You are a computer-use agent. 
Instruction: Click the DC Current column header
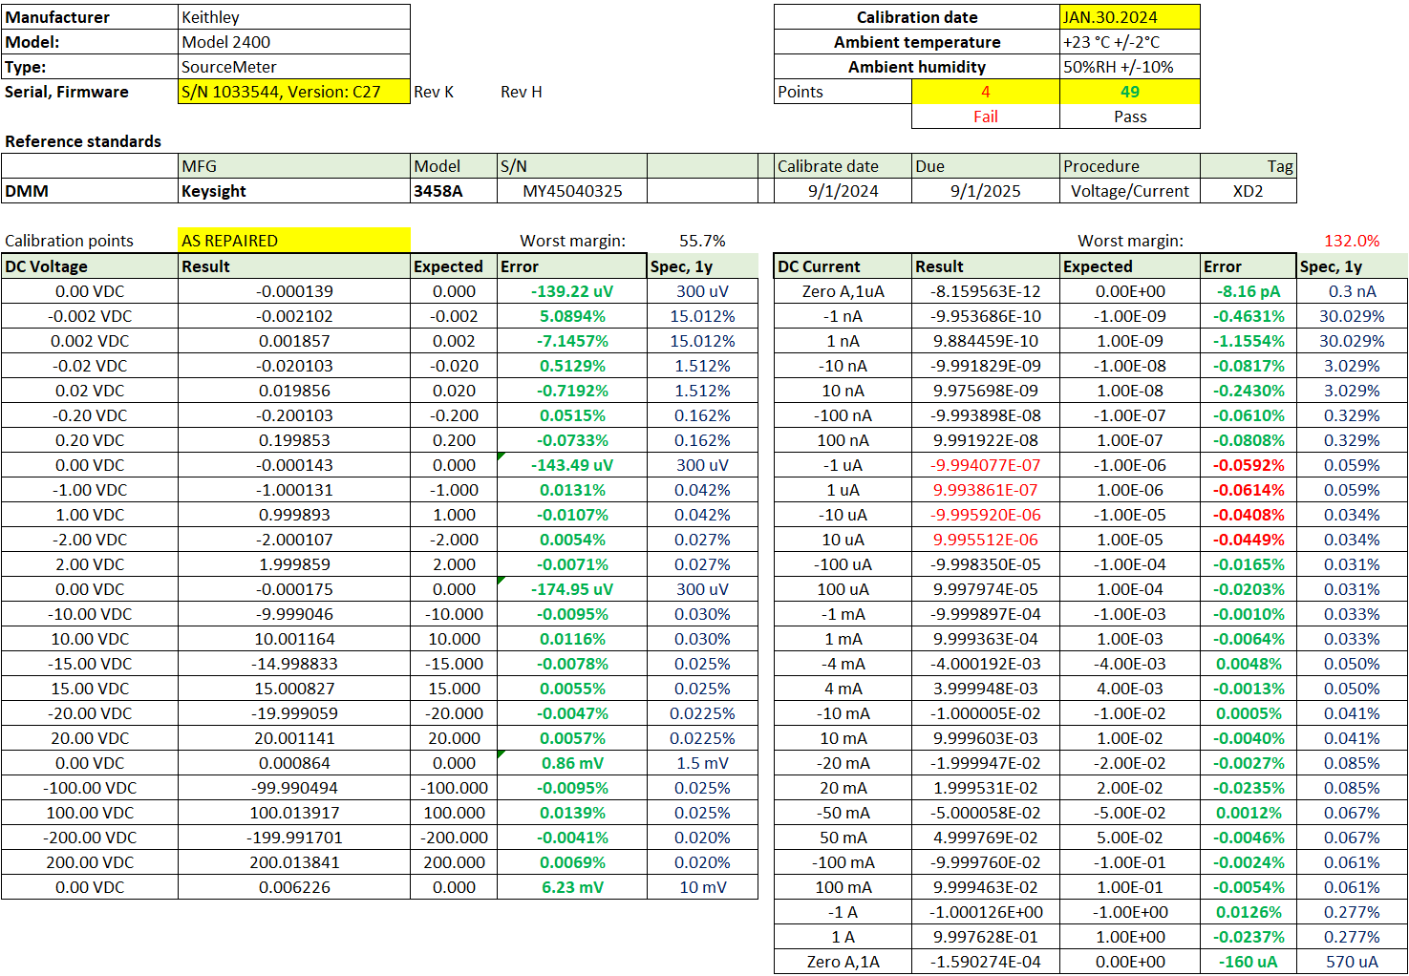pos(842,266)
